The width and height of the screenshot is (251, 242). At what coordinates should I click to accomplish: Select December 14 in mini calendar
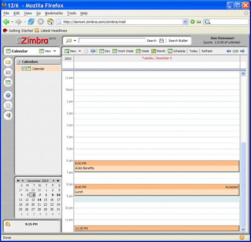(x=39, y=200)
